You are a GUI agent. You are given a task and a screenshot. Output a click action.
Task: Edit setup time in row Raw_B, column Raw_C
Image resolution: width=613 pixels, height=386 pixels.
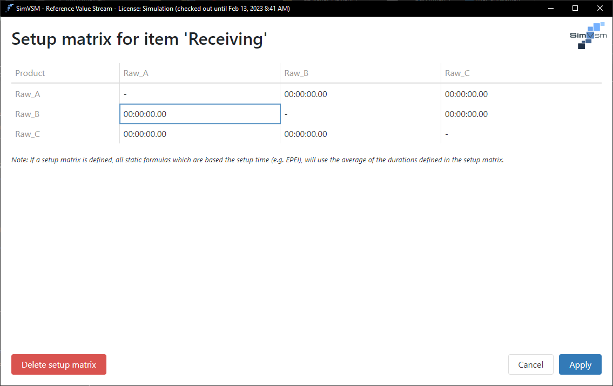coord(466,114)
